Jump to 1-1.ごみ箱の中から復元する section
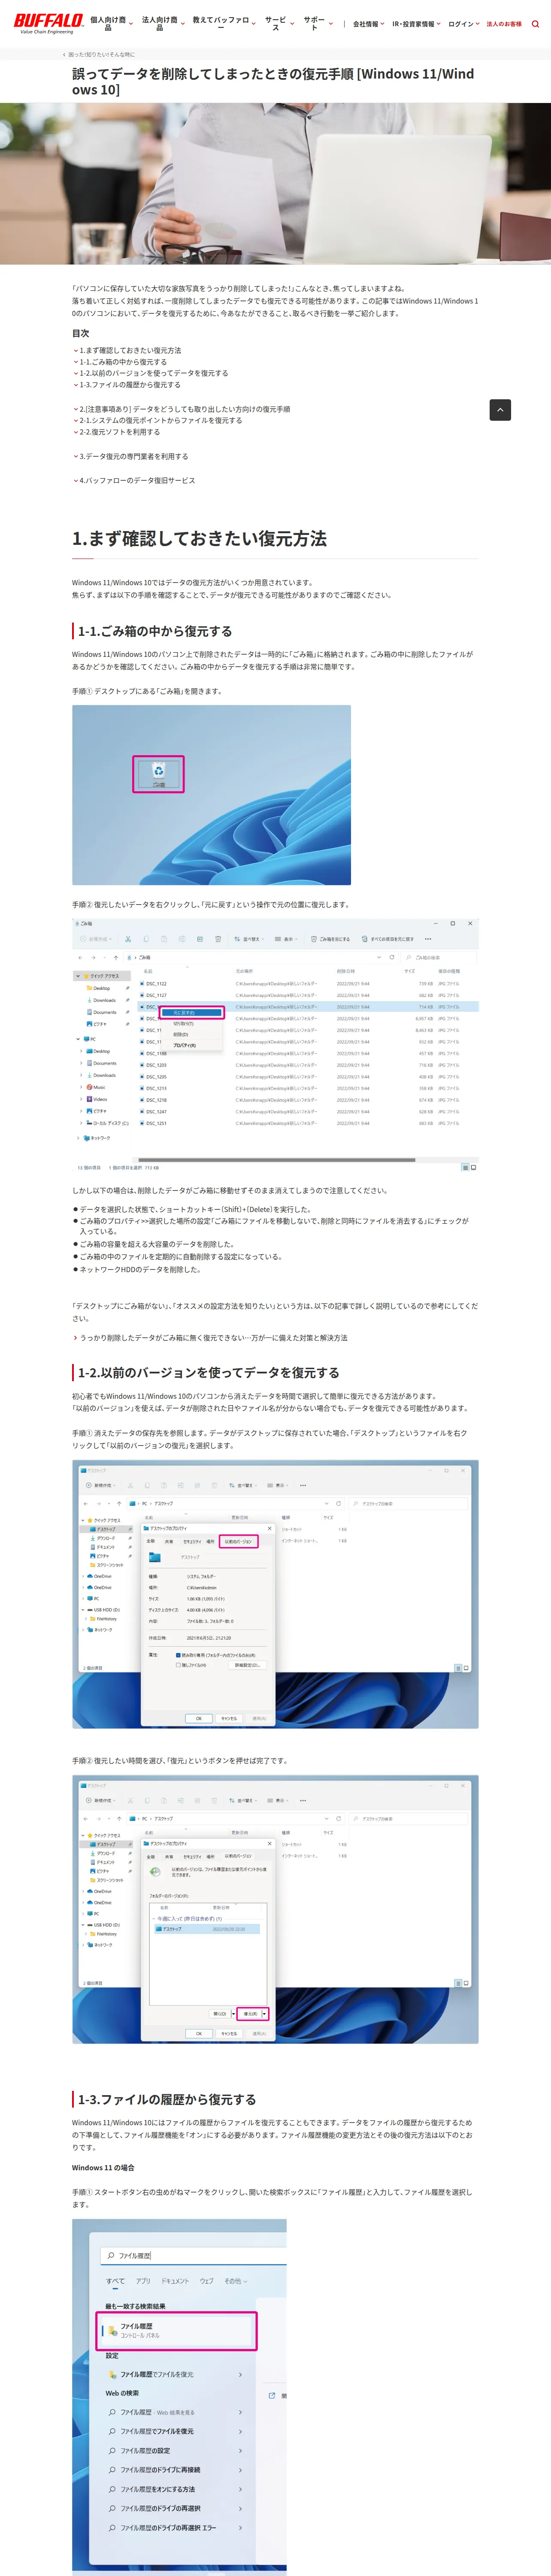This screenshot has width=551, height=2576. tap(123, 362)
